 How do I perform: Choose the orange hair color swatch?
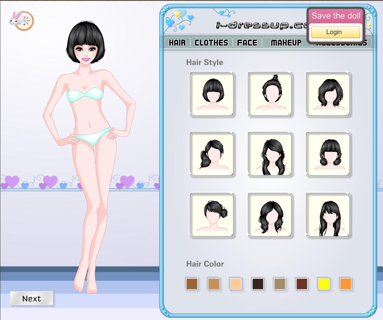pos(346,284)
